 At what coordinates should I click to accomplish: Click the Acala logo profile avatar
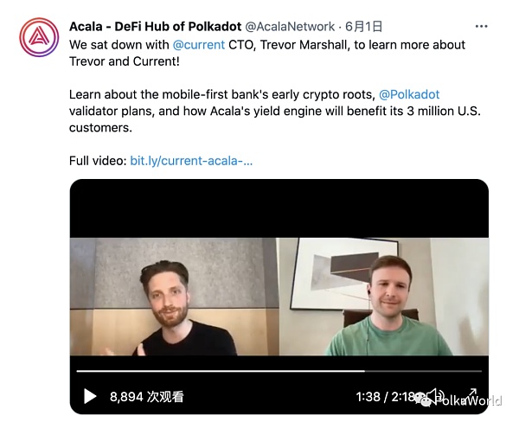click(x=39, y=37)
